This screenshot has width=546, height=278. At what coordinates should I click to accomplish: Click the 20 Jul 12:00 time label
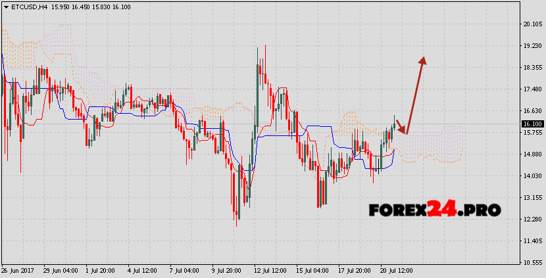[x=397, y=270]
